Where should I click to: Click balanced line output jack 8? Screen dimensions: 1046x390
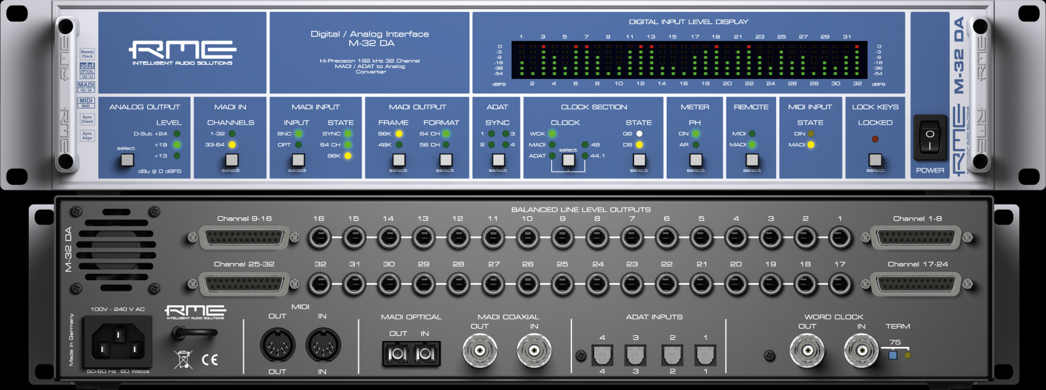[x=597, y=237]
